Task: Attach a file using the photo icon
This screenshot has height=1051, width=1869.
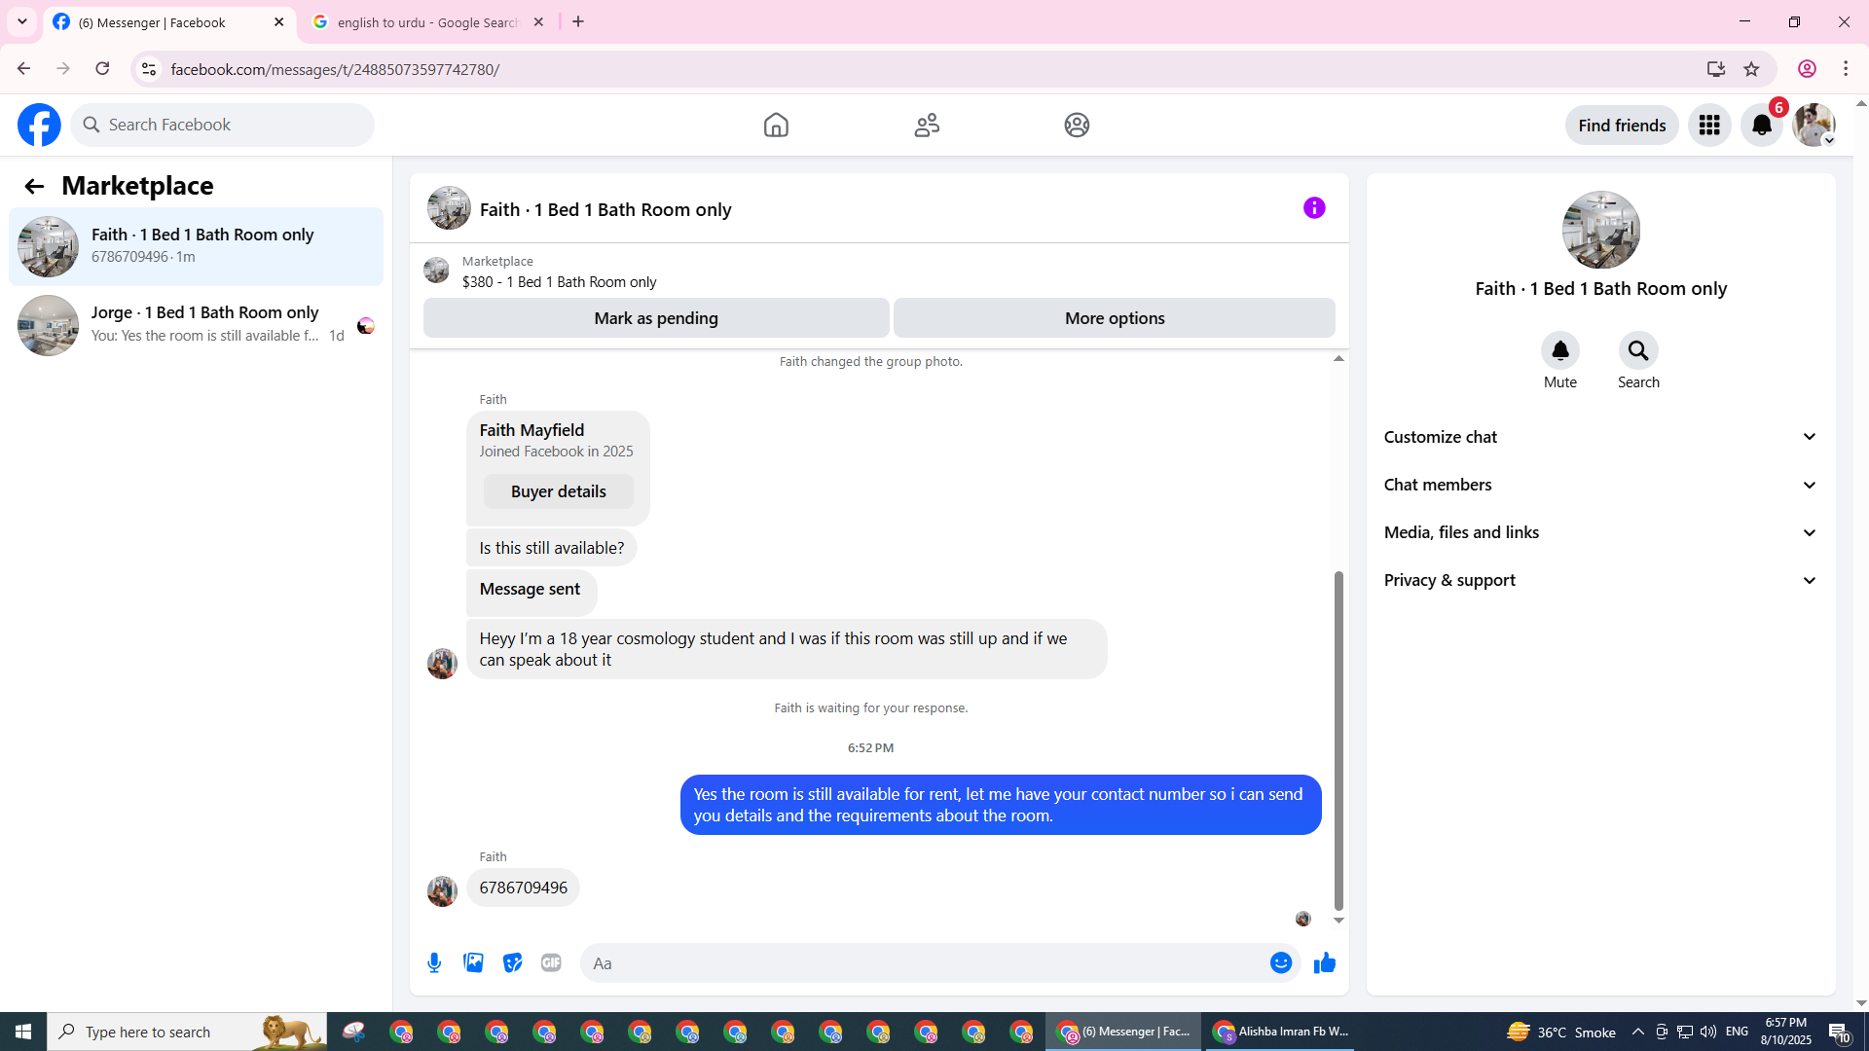Action: 473,962
